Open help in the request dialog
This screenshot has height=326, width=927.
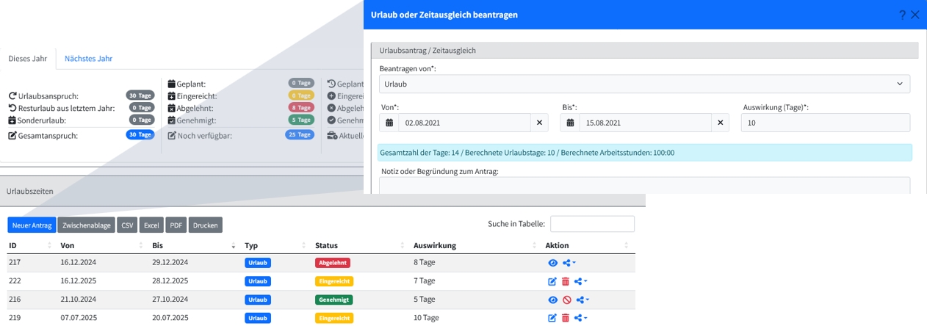pos(902,15)
